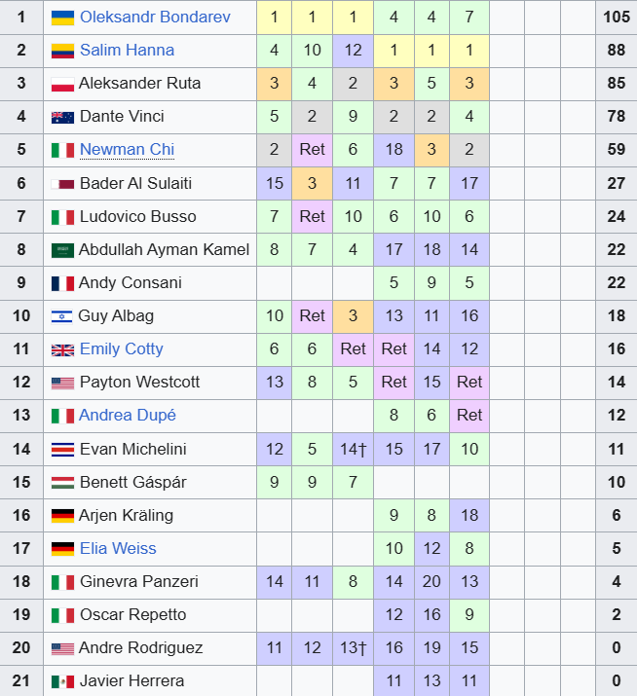Click the Poland flag beside Aleksander Ruta

62,84
